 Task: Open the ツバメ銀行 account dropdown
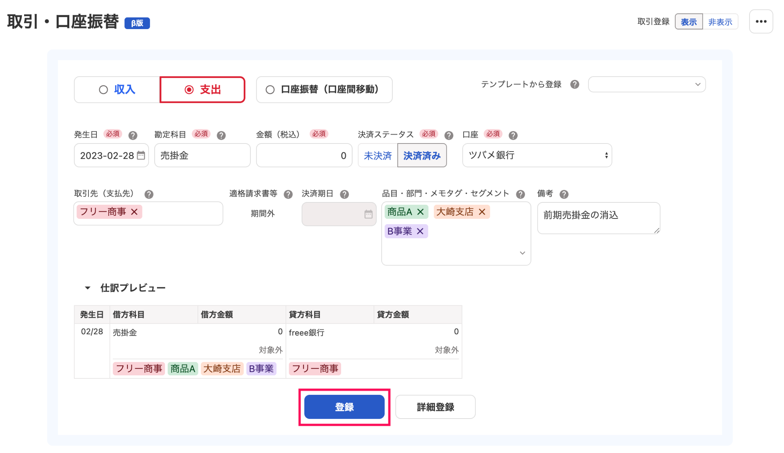[537, 155]
